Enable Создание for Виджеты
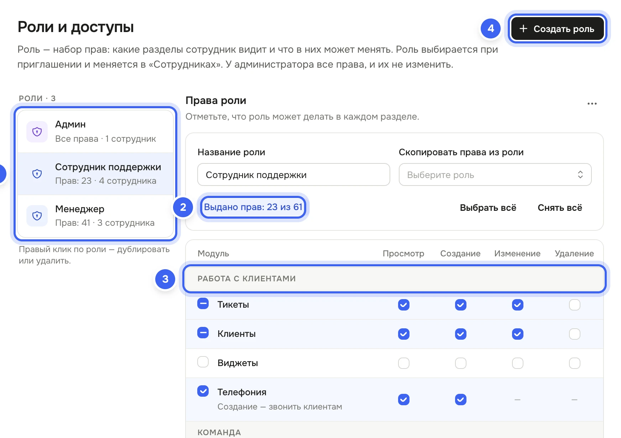 tap(461, 363)
